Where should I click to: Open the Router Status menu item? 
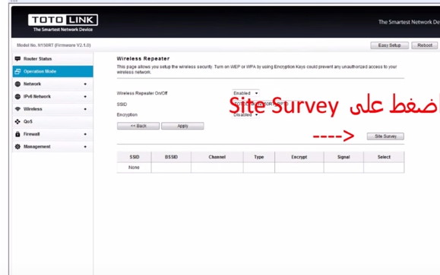pos(52,59)
